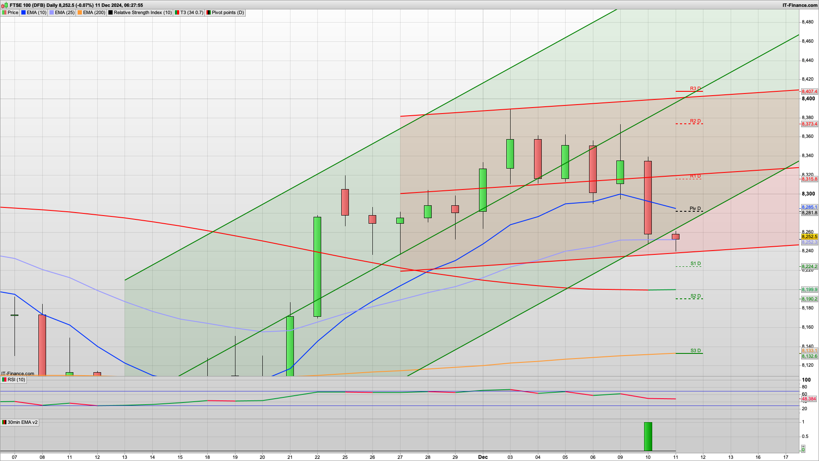Click the 8,285.1 EMA value tag

809,207
